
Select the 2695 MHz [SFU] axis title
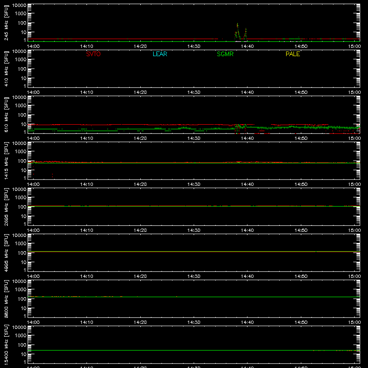(x=6, y=207)
